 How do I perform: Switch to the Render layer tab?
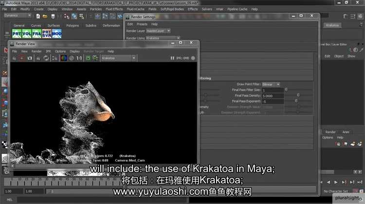(x=330, y=132)
